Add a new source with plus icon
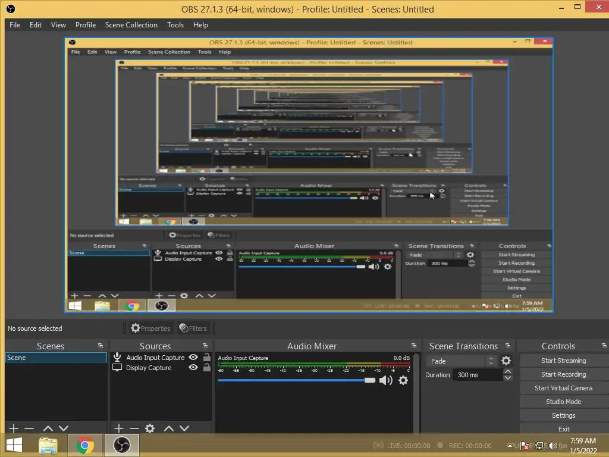The height and width of the screenshot is (457, 609). [119, 428]
